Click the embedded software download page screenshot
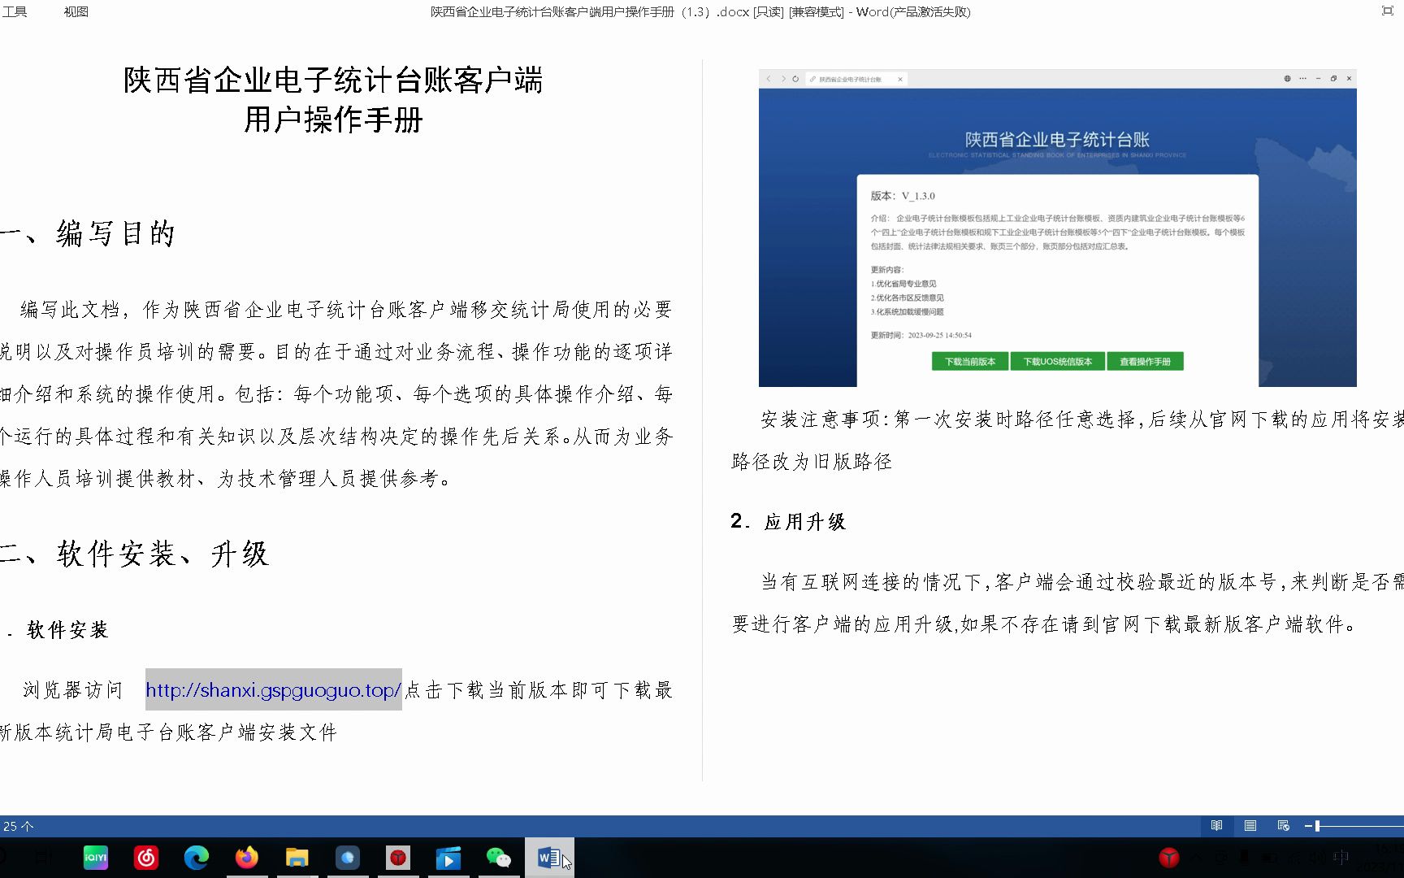Screen dimensions: 1404x878 (x=1057, y=228)
